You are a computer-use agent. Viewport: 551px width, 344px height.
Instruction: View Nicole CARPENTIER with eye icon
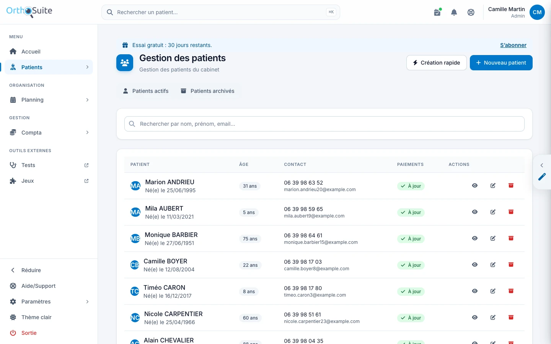pos(475,318)
